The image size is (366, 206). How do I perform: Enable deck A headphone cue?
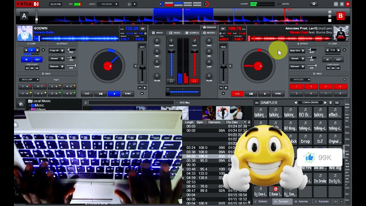[171, 81]
